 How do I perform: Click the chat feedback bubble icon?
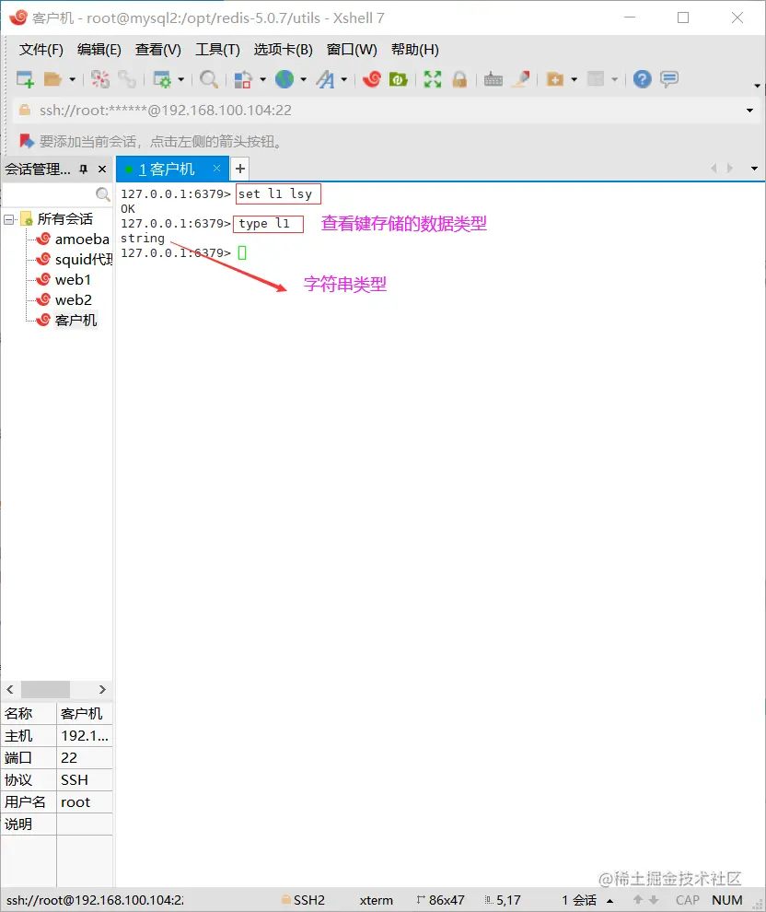(669, 78)
